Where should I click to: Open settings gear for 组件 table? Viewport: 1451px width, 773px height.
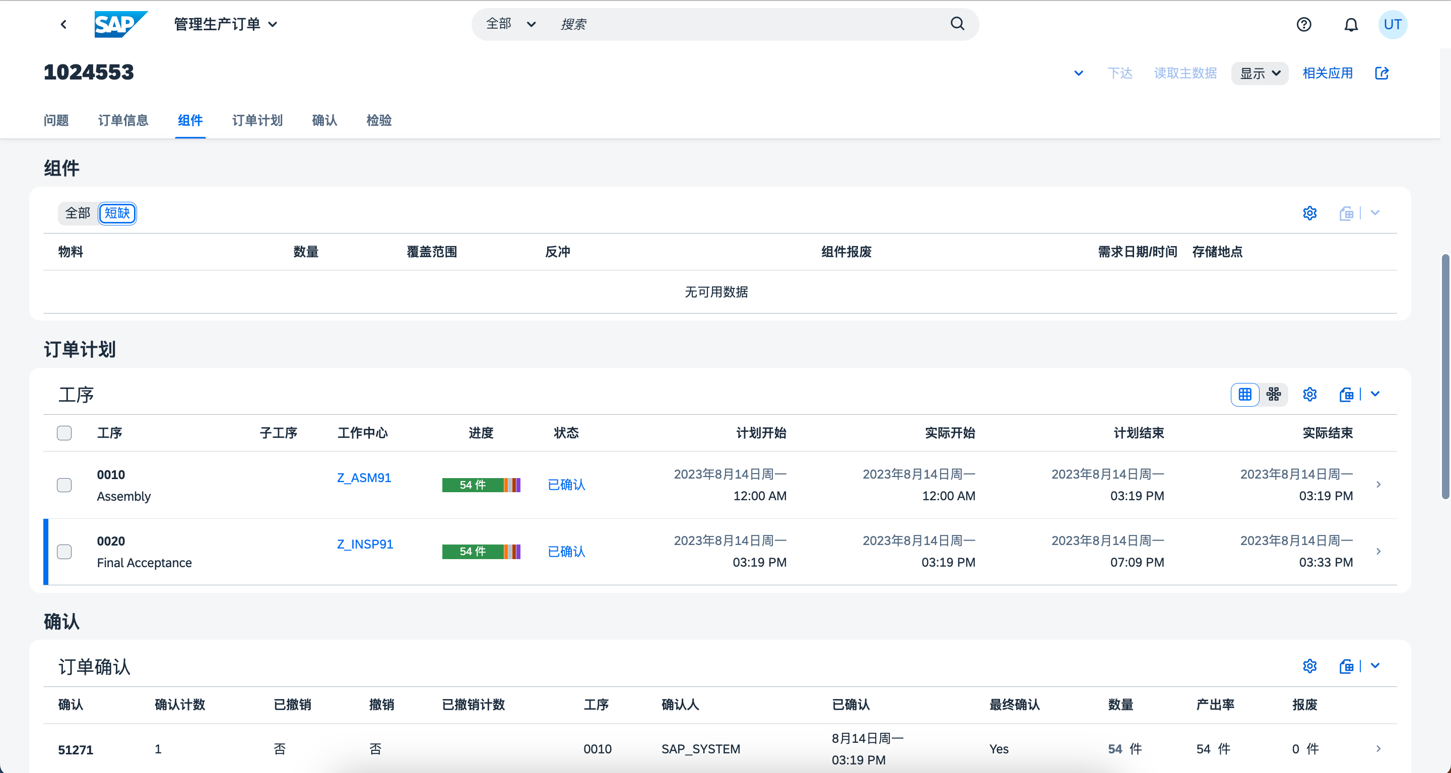(1309, 213)
